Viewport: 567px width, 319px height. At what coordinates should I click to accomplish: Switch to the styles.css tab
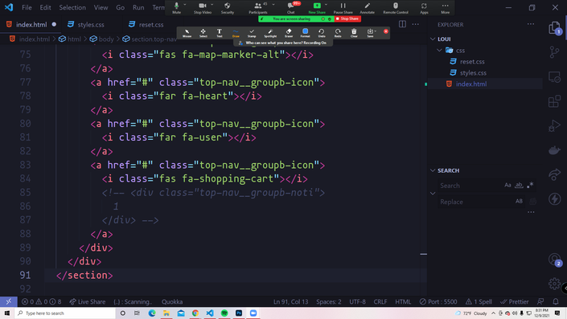tap(91, 25)
